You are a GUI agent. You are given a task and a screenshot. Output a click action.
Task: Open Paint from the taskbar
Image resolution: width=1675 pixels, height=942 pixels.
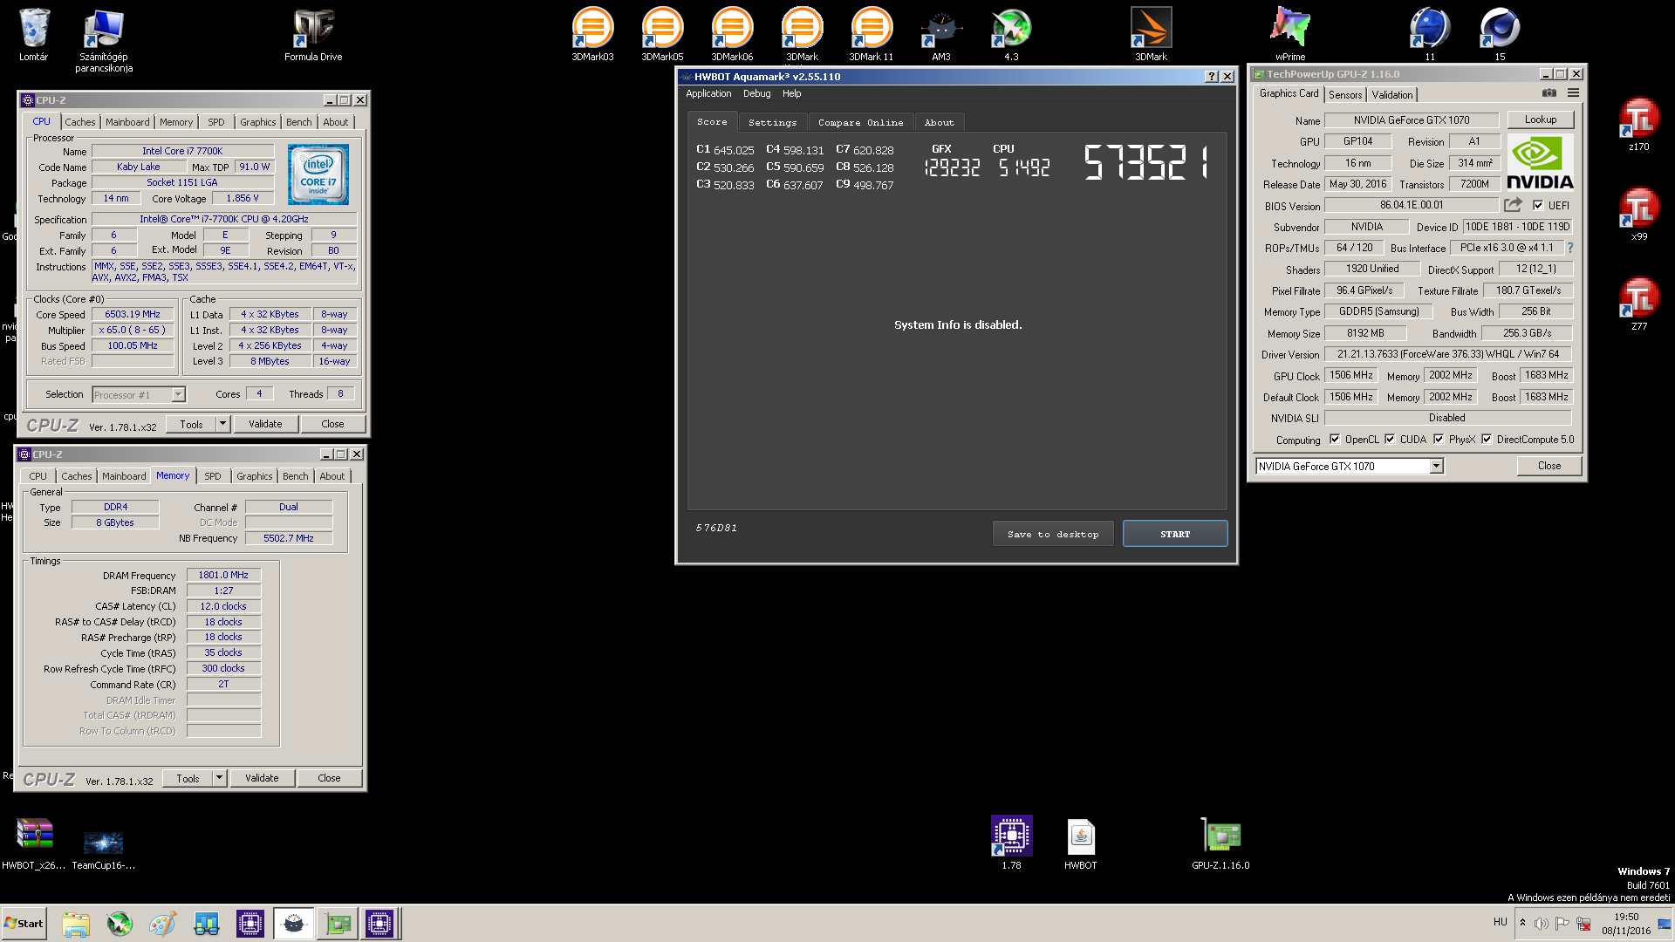(163, 924)
